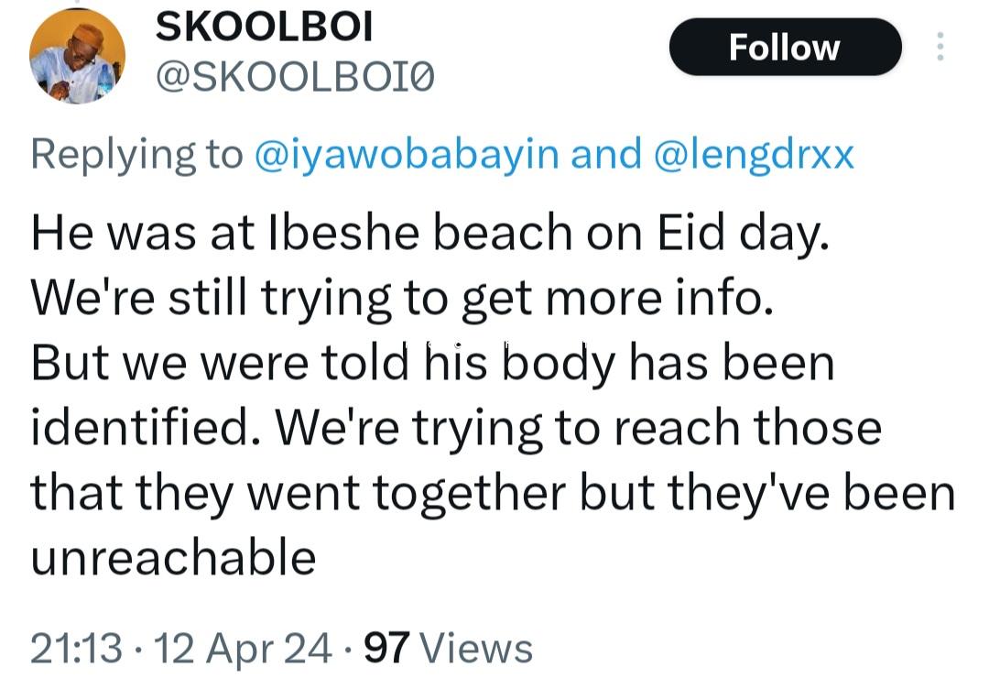Open the three-dot more options menu

click(x=939, y=46)
